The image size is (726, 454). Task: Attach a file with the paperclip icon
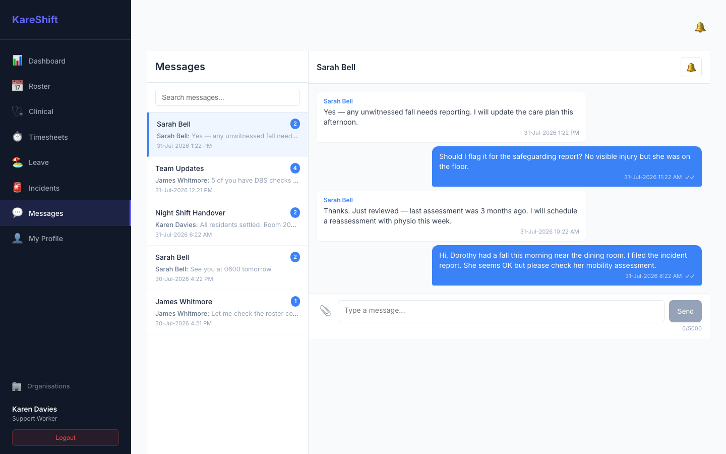point(325,311)
